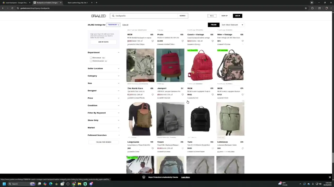Open File Explorer in taskbar

[79, 184]
